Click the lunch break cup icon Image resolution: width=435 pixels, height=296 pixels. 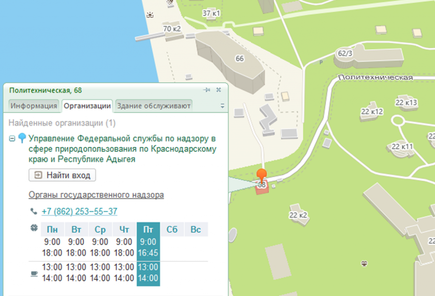coord(34,274)
